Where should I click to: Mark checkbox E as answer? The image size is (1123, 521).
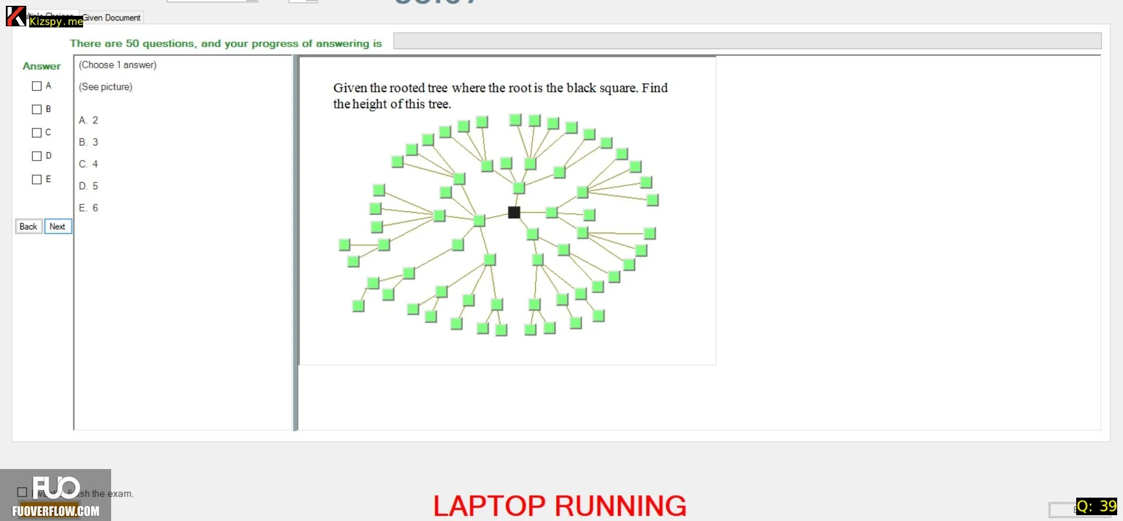[37, 179]
